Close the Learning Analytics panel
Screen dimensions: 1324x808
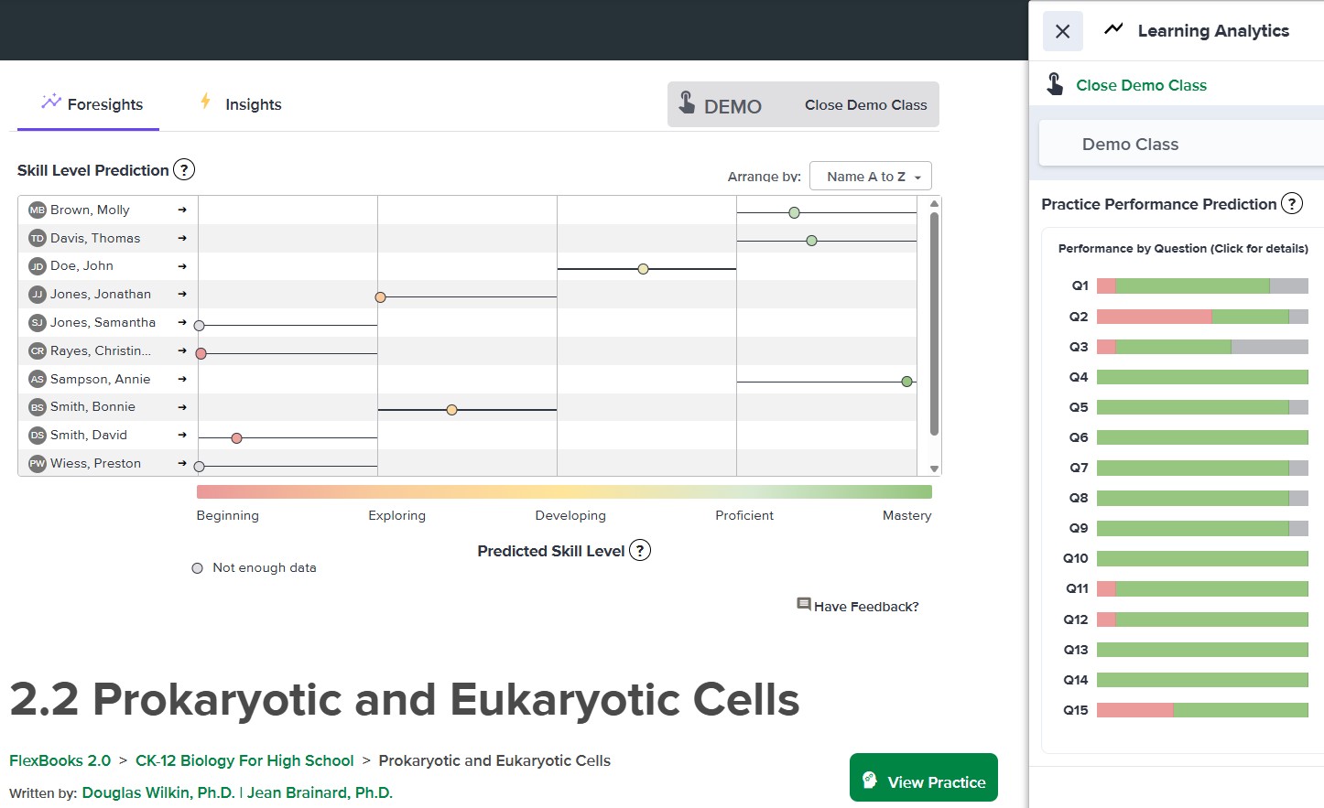[1062, 31]
